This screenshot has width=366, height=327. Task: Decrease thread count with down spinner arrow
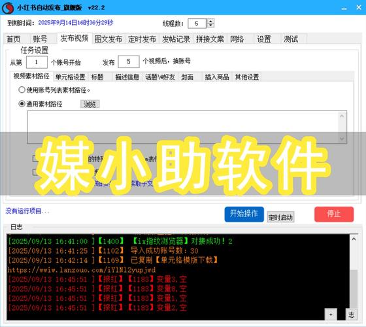point(210,26)
